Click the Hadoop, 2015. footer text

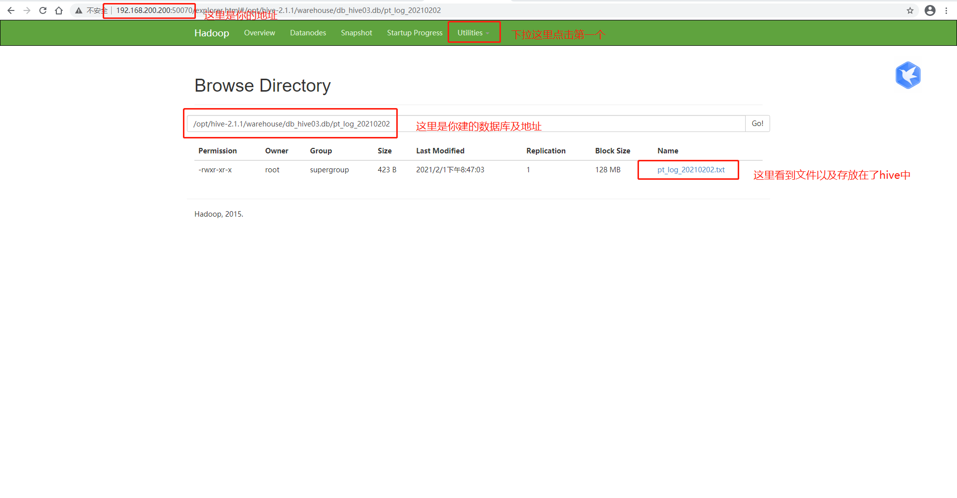(x=219, y=214)
